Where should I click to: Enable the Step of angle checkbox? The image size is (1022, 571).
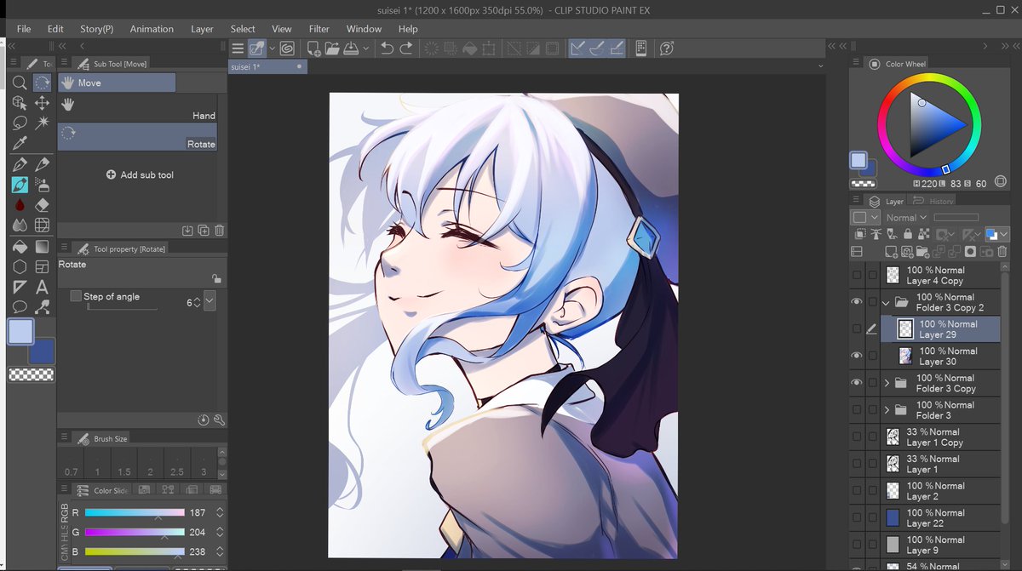coord(76,296)
